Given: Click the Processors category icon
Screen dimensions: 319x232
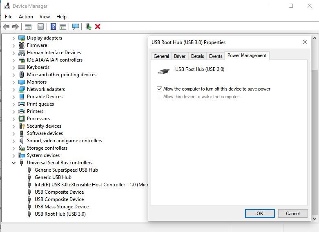Looking at the screenshot, I should point(22,119).
